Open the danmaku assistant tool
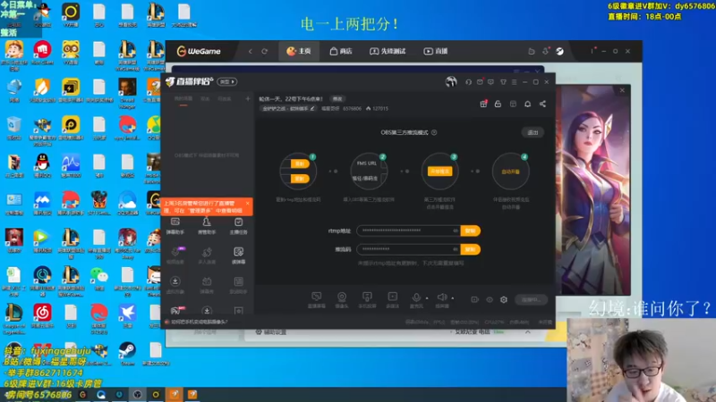 click(x=175, y=227)
